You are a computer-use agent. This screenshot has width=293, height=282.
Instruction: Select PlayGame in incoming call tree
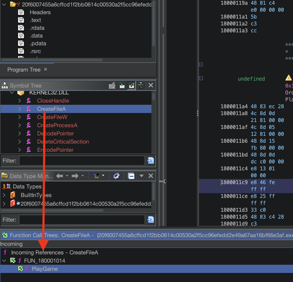point(45,269)
